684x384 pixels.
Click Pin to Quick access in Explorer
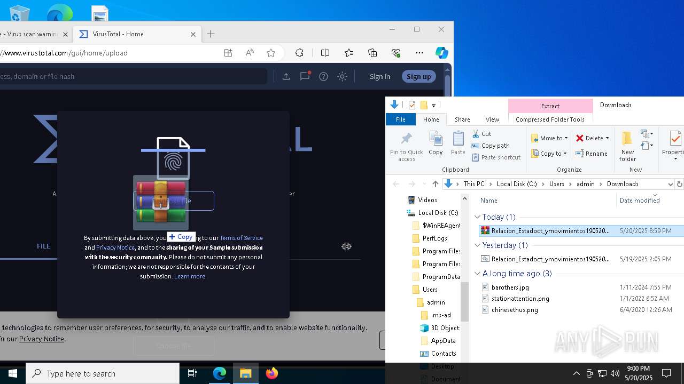pos(406,146)
